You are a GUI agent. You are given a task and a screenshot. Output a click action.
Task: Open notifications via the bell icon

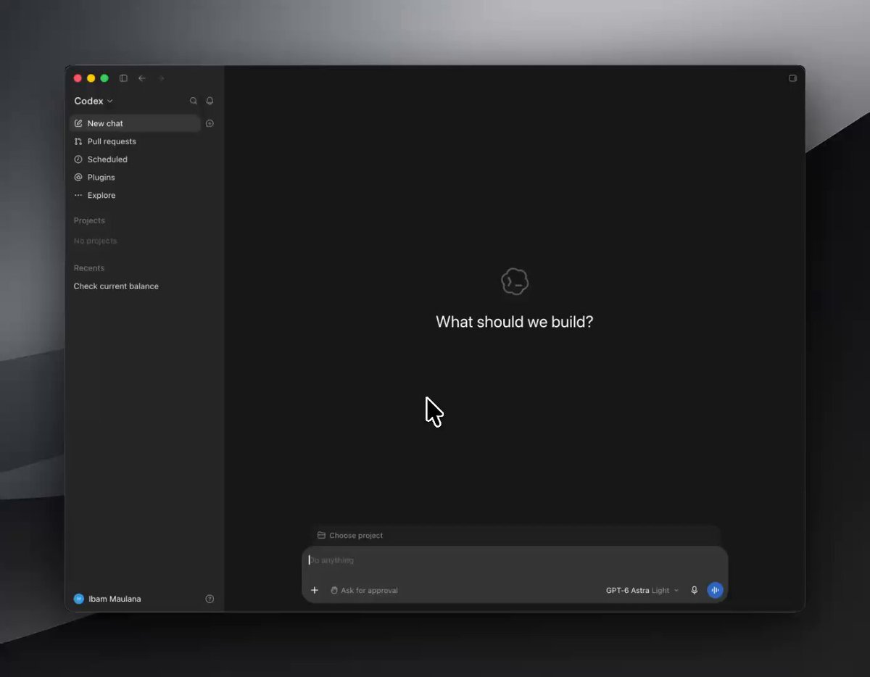pos(210,101)
